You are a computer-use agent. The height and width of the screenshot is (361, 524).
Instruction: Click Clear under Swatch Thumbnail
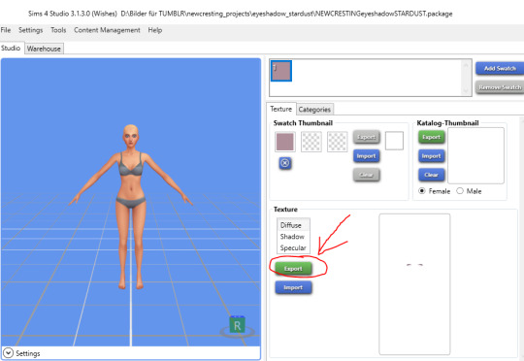coord(367,175)
